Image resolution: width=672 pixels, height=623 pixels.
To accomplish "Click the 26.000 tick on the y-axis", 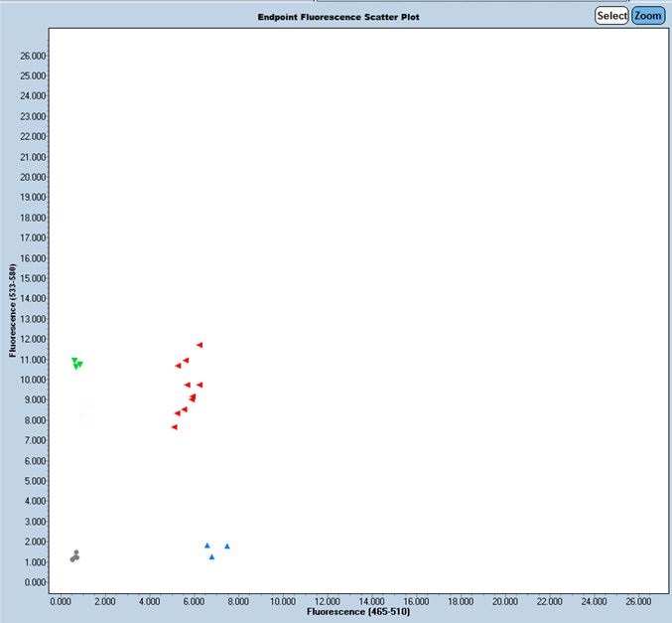I will 32,56.
